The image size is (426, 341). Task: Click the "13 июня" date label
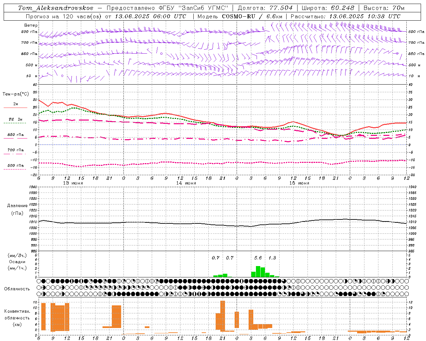pyautogui.click(x=73, y=183)
